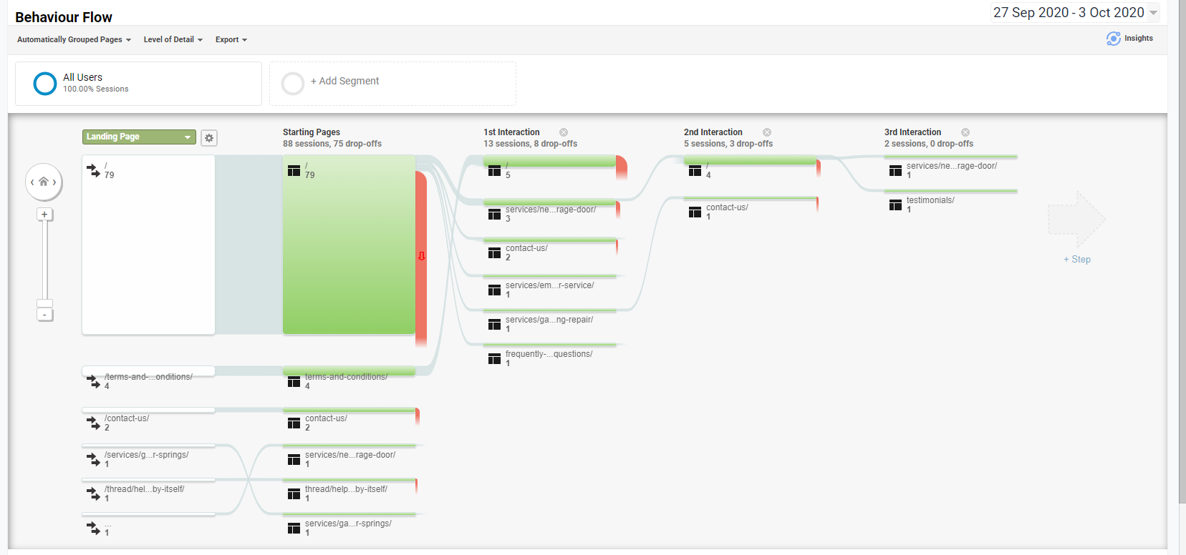Open the Insights panel icon
This screenshot has height=555, width=1186.
(1113, 39)
